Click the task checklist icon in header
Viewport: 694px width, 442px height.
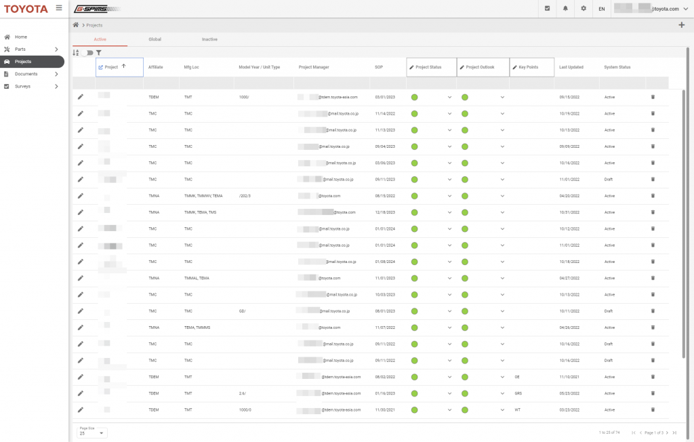(x=547, y=9)
